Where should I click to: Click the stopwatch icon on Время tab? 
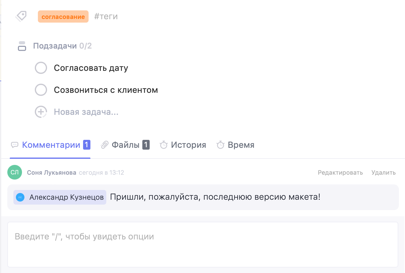point(221,145)
